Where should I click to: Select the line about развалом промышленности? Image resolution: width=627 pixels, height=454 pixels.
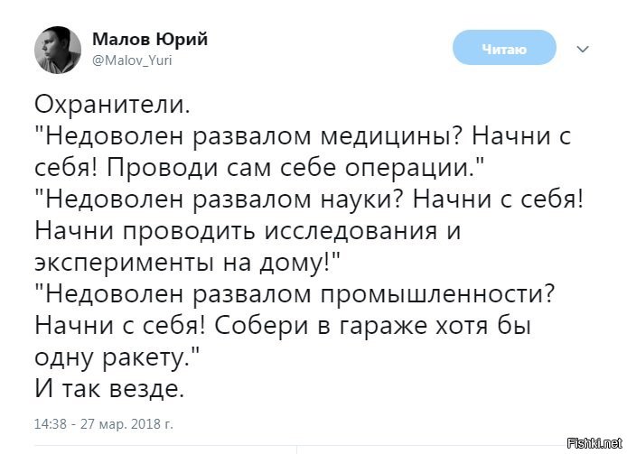click(295, 294)
